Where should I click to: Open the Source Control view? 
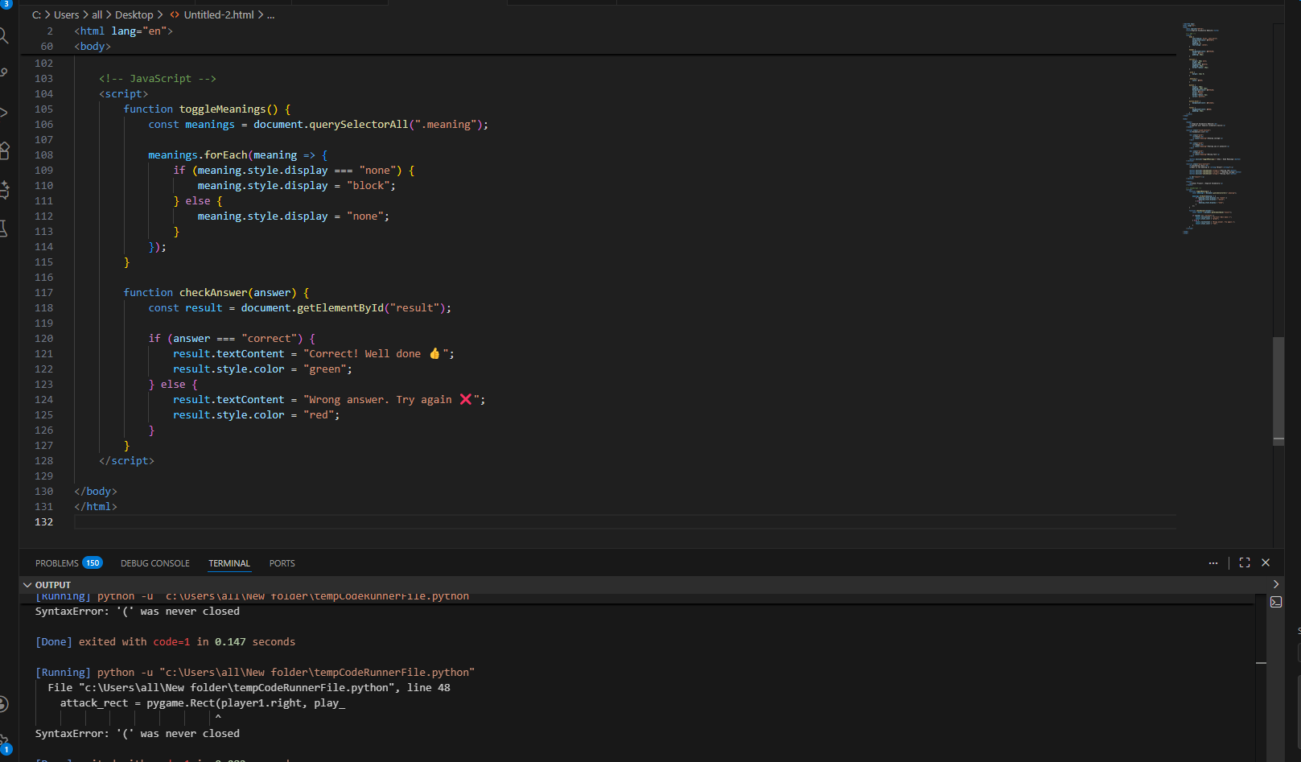coord(4,73)
